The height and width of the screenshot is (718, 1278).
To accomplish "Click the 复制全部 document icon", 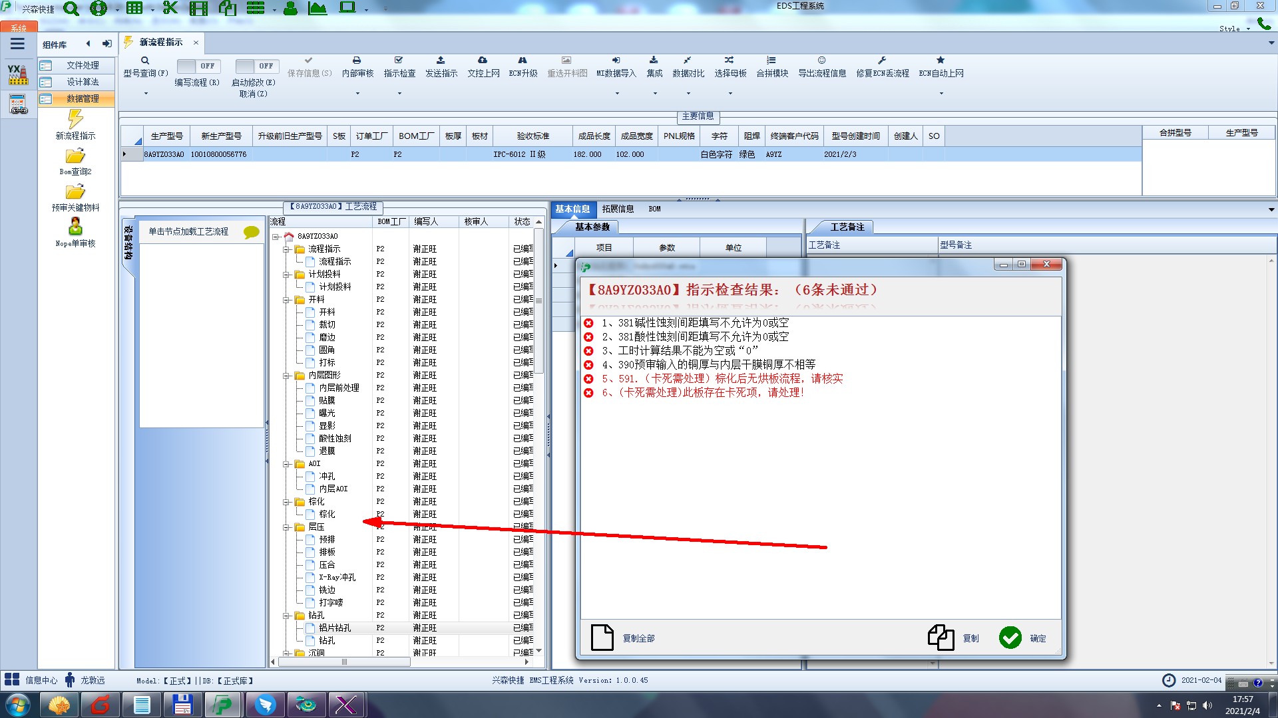I will pos(602,638).
